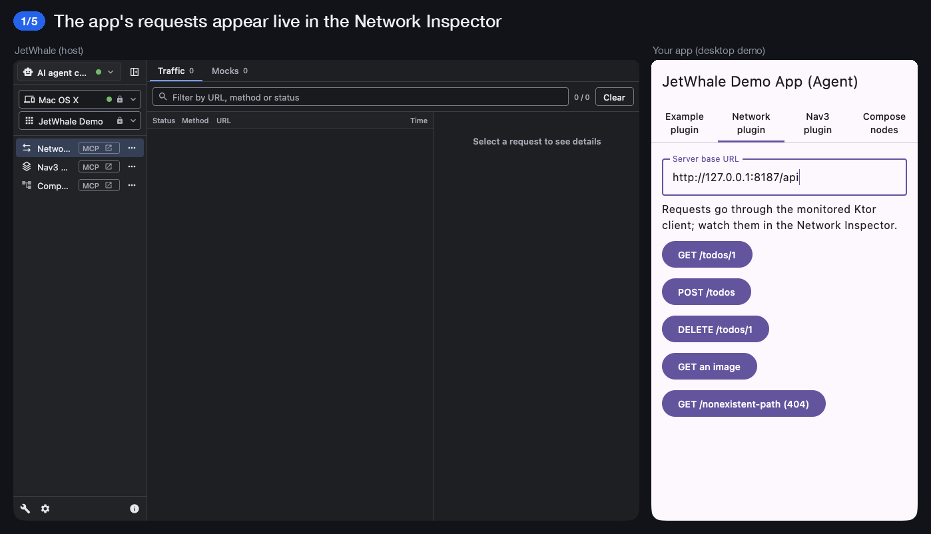This screenshot has height=534, width=931.
Task: Click the Method column header
Action: tap(195, 121)
